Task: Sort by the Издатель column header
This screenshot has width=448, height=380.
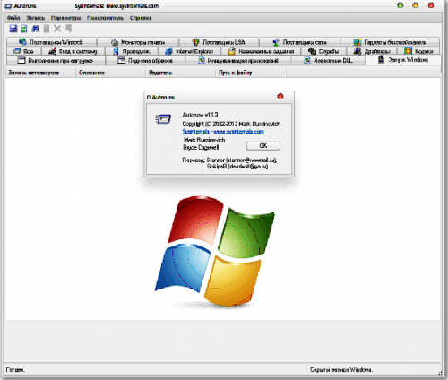Action: pos(181,73)
